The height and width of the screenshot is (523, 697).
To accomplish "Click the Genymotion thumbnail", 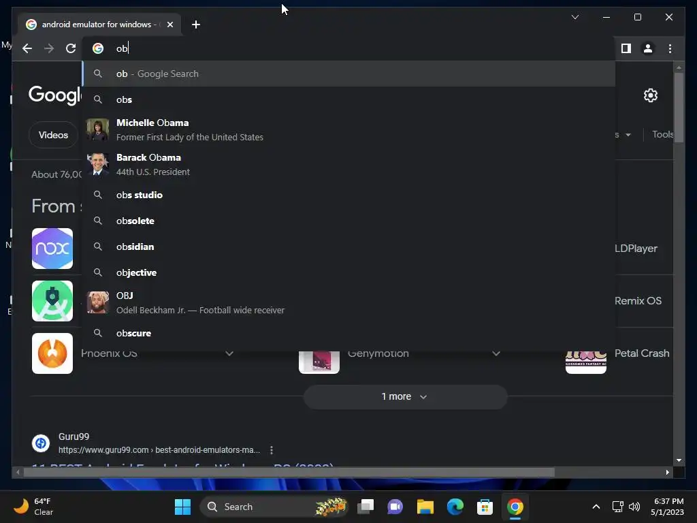I will point(319,362).
